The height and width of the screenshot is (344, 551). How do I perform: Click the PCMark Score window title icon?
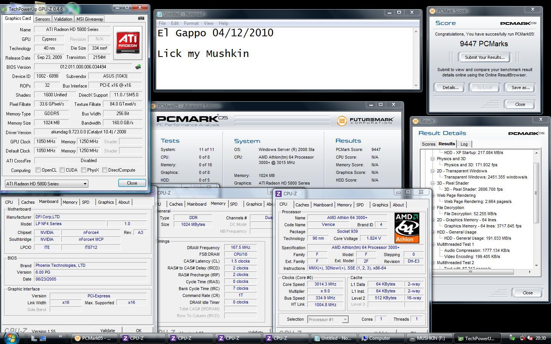click(x=432, y=11)
